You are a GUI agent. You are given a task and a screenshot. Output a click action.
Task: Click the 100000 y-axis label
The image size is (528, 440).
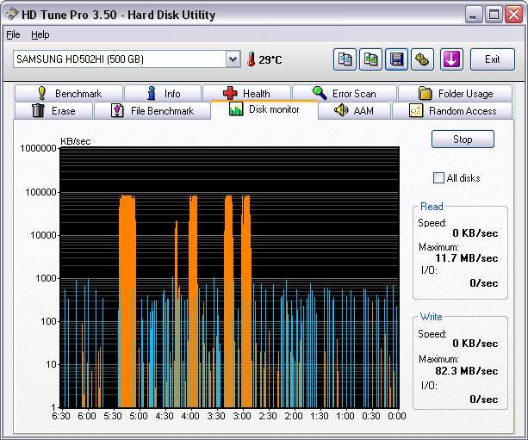[x=40, y=192]
